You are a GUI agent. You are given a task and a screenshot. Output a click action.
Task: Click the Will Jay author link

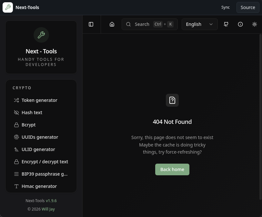(48, 209)
